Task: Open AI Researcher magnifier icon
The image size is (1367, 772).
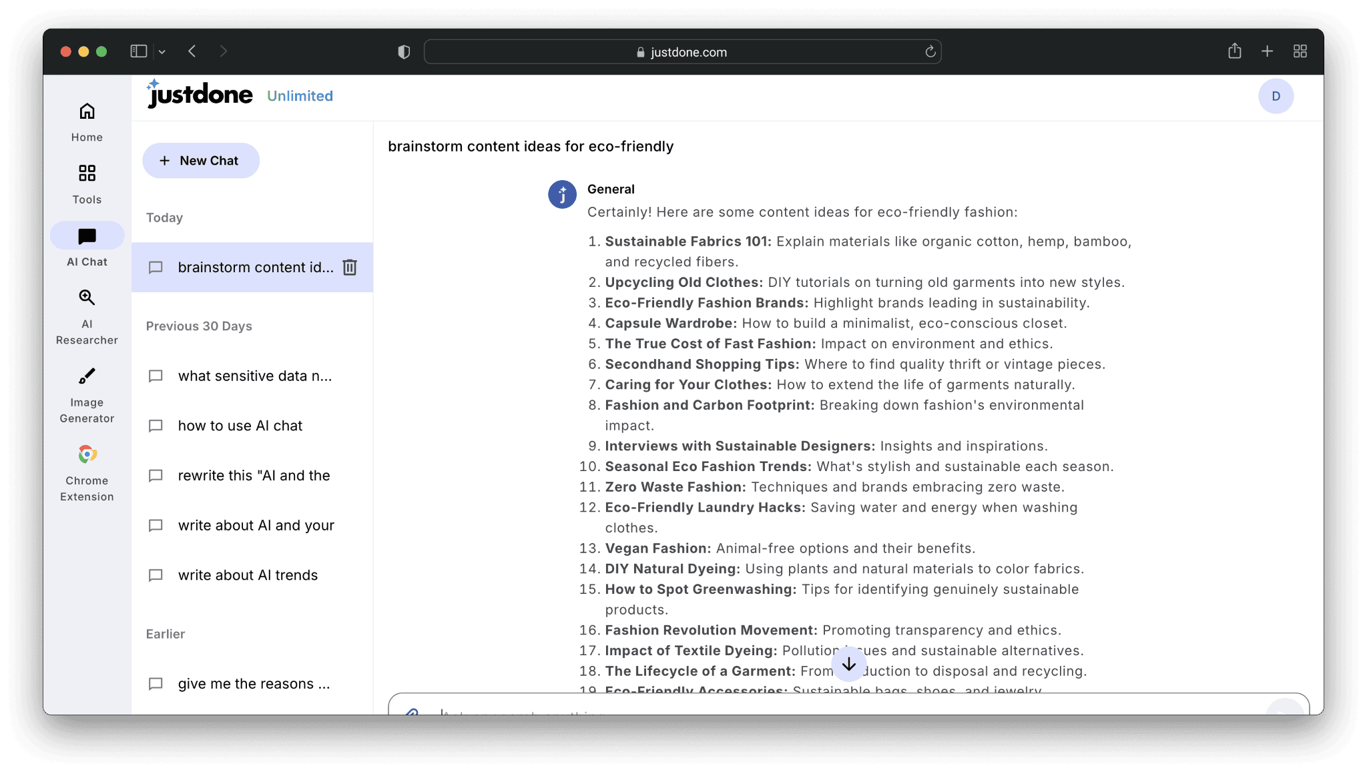Action: click(87, 298)
